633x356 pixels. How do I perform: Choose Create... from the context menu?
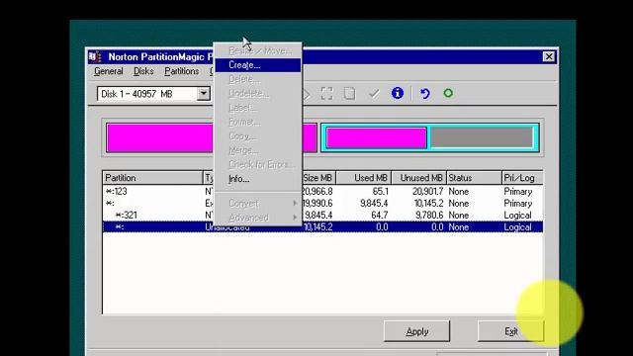click(258, 65)
